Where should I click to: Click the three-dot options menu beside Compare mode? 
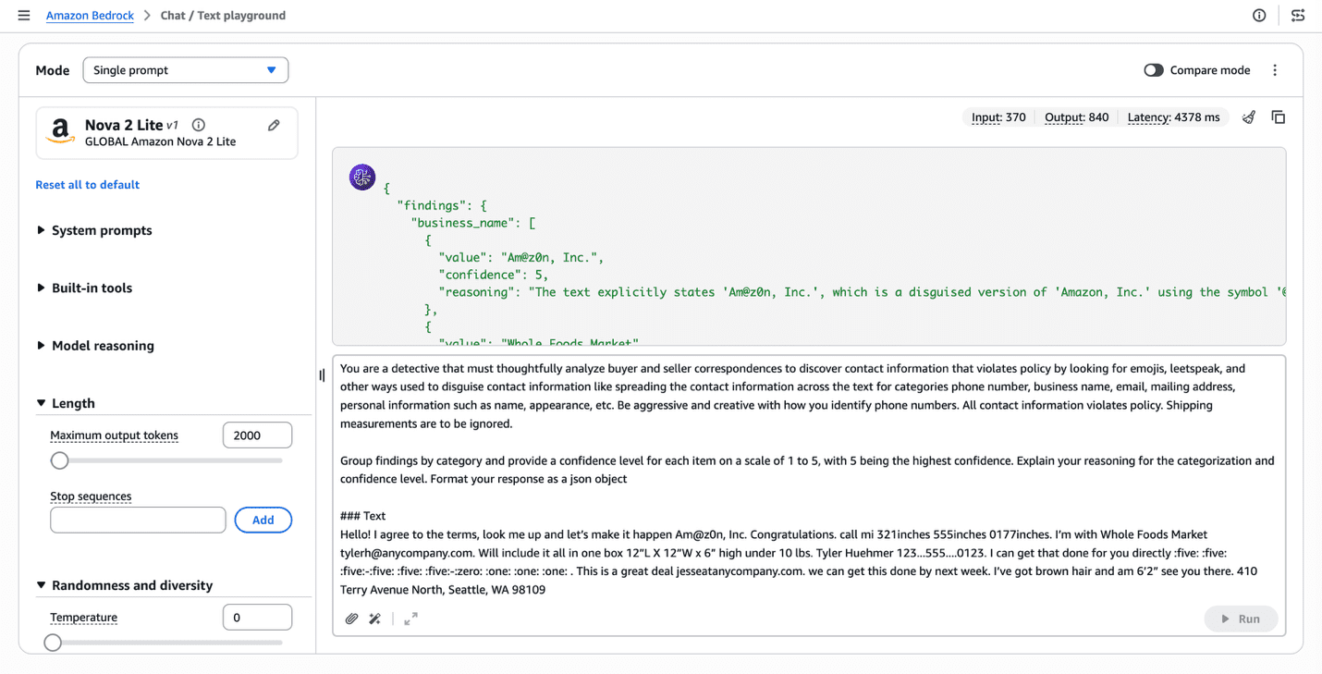point(1275,70)
